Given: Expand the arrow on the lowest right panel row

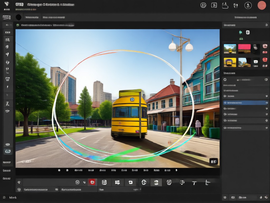Looking at the screenshot, I should (x=267, y=128).
